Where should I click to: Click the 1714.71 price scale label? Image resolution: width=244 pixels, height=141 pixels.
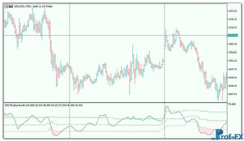point(233,27)
